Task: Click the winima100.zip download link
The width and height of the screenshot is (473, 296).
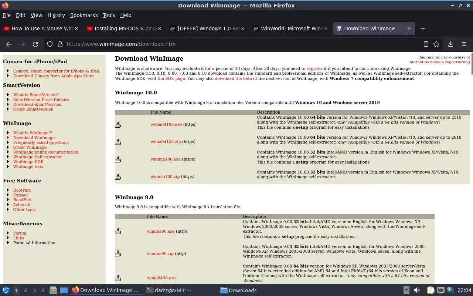Action: pos(165,176)
